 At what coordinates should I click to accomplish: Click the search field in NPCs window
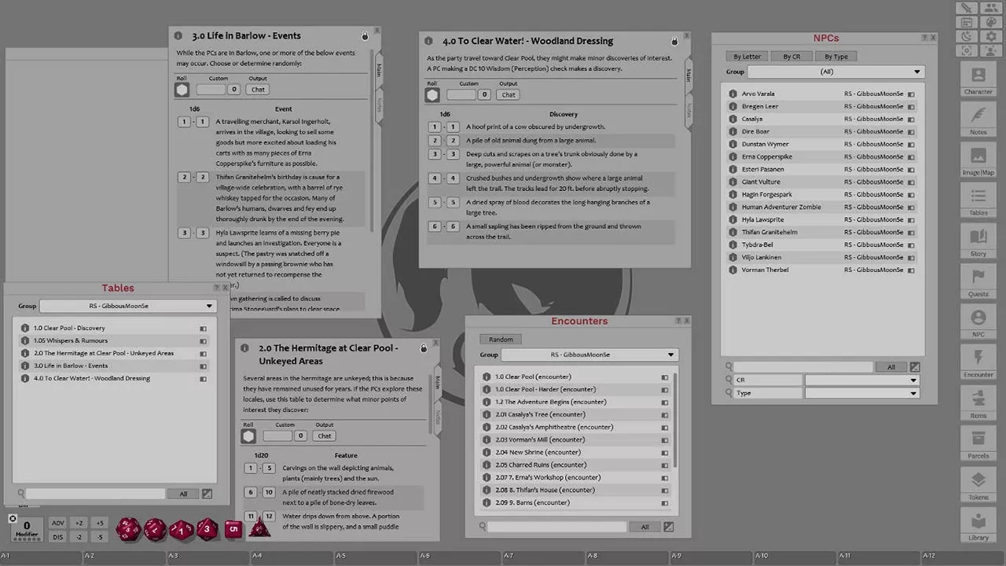coord(803,367)
